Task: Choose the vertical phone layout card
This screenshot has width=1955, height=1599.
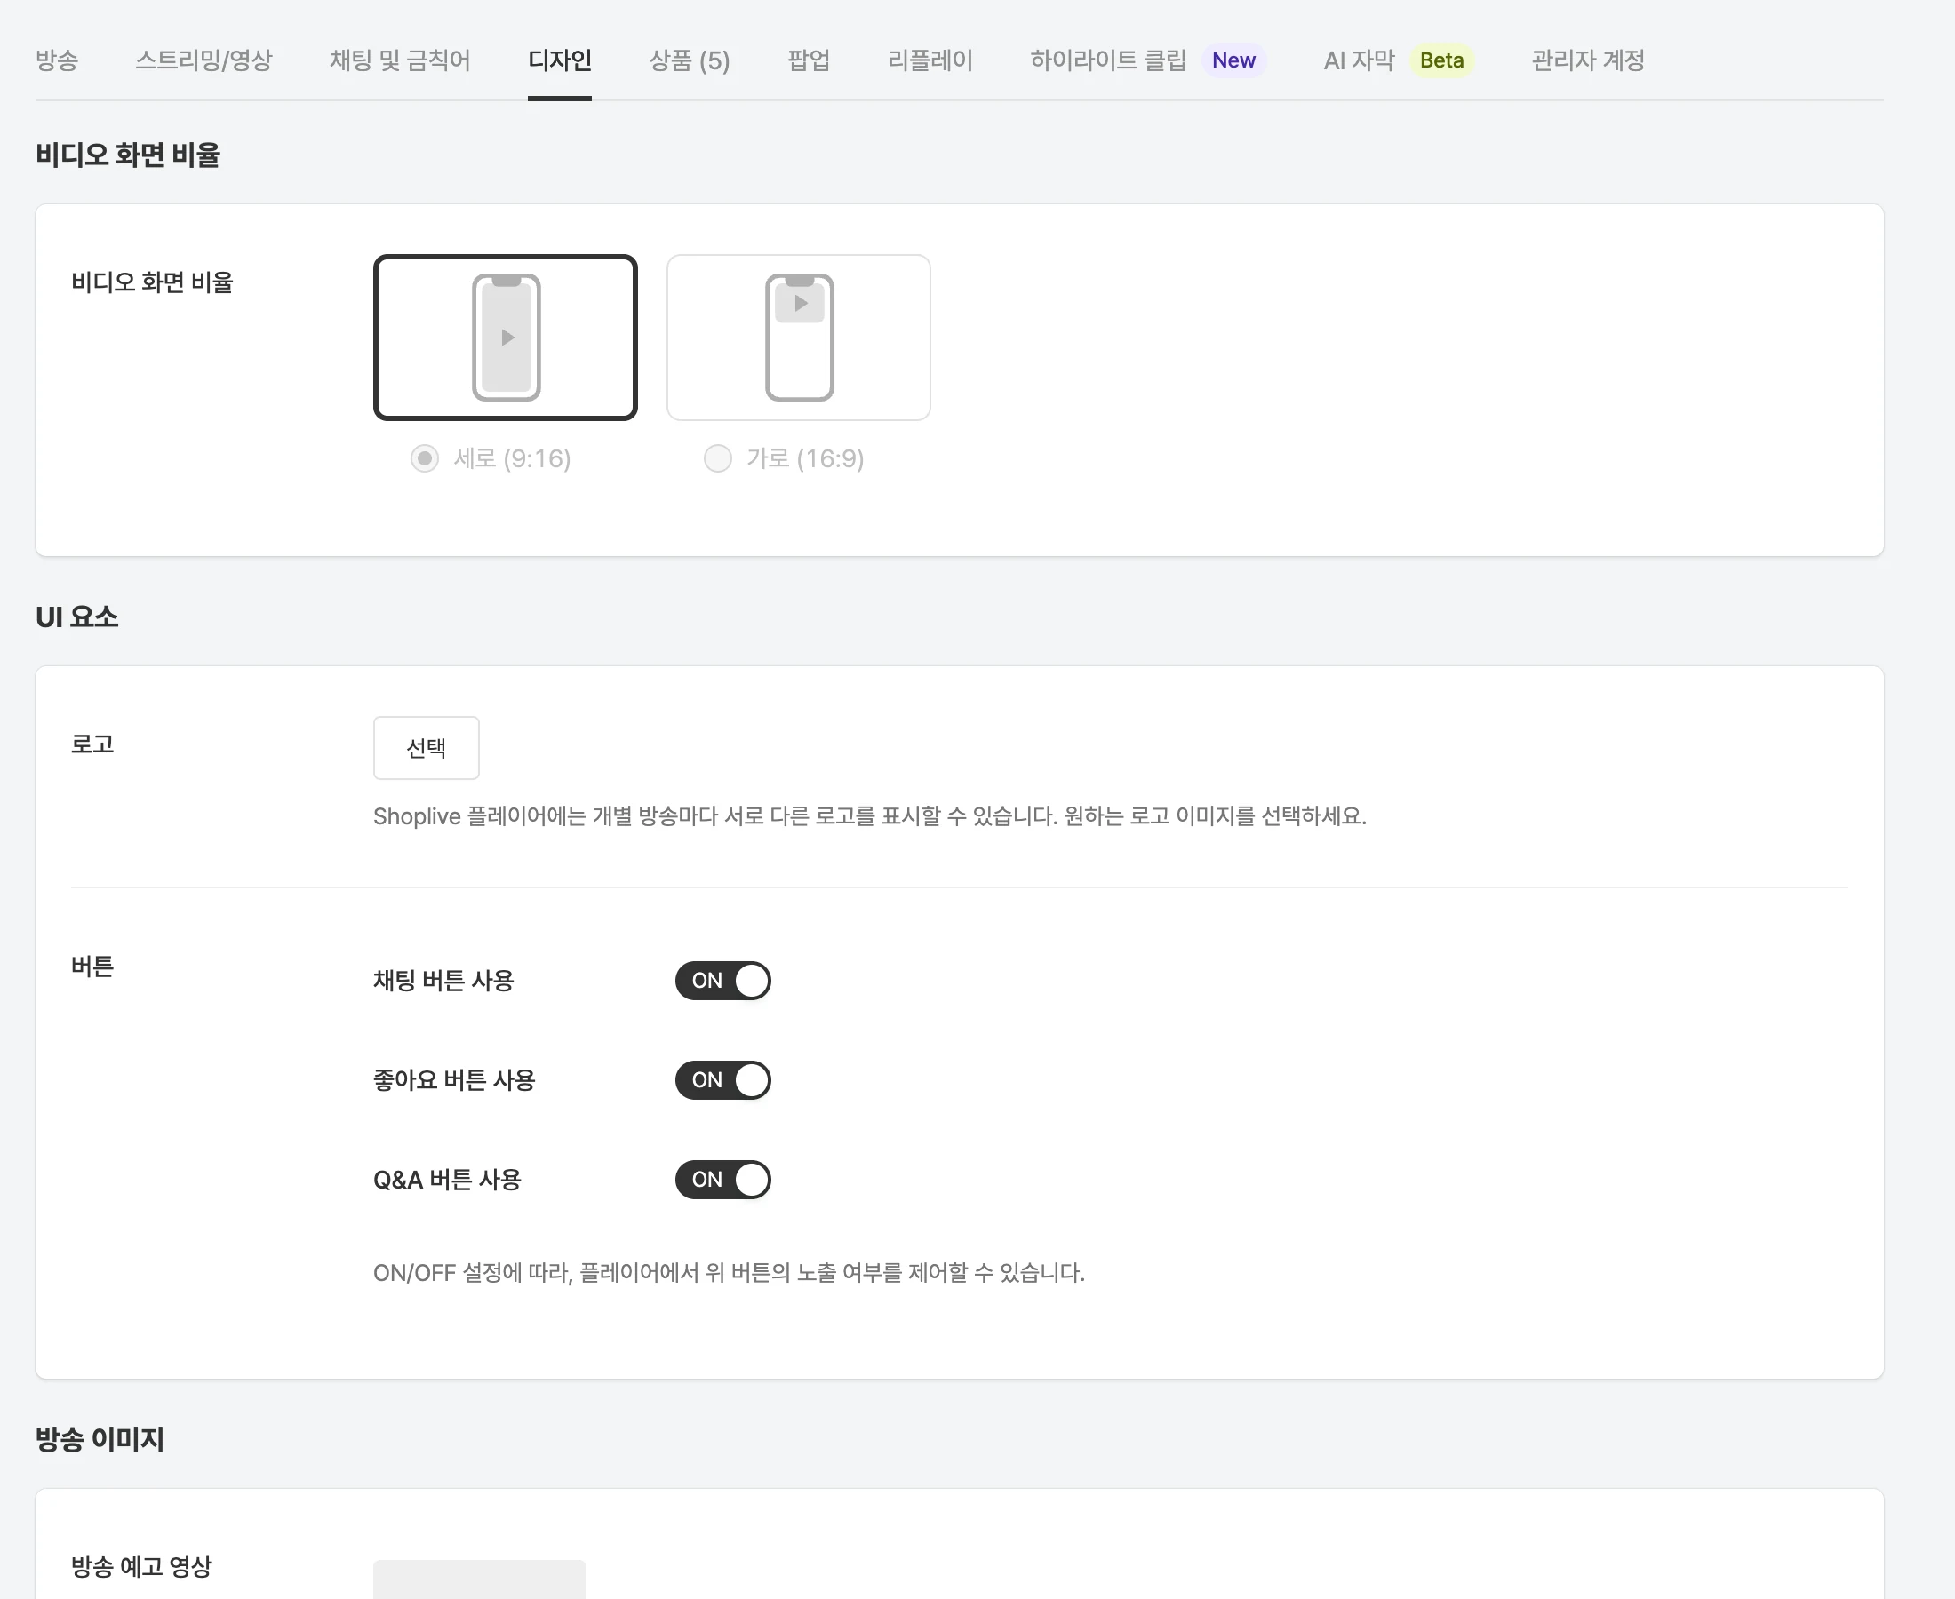Action: (505, 337)
